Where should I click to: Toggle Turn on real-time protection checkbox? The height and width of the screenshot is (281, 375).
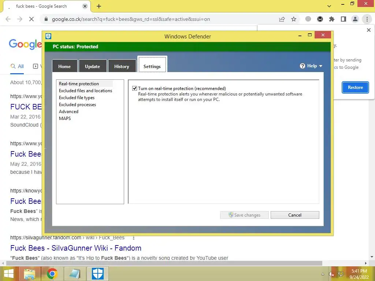[135, 89]
